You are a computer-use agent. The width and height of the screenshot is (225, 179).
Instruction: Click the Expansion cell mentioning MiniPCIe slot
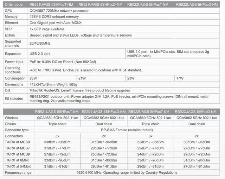[173, 54]
